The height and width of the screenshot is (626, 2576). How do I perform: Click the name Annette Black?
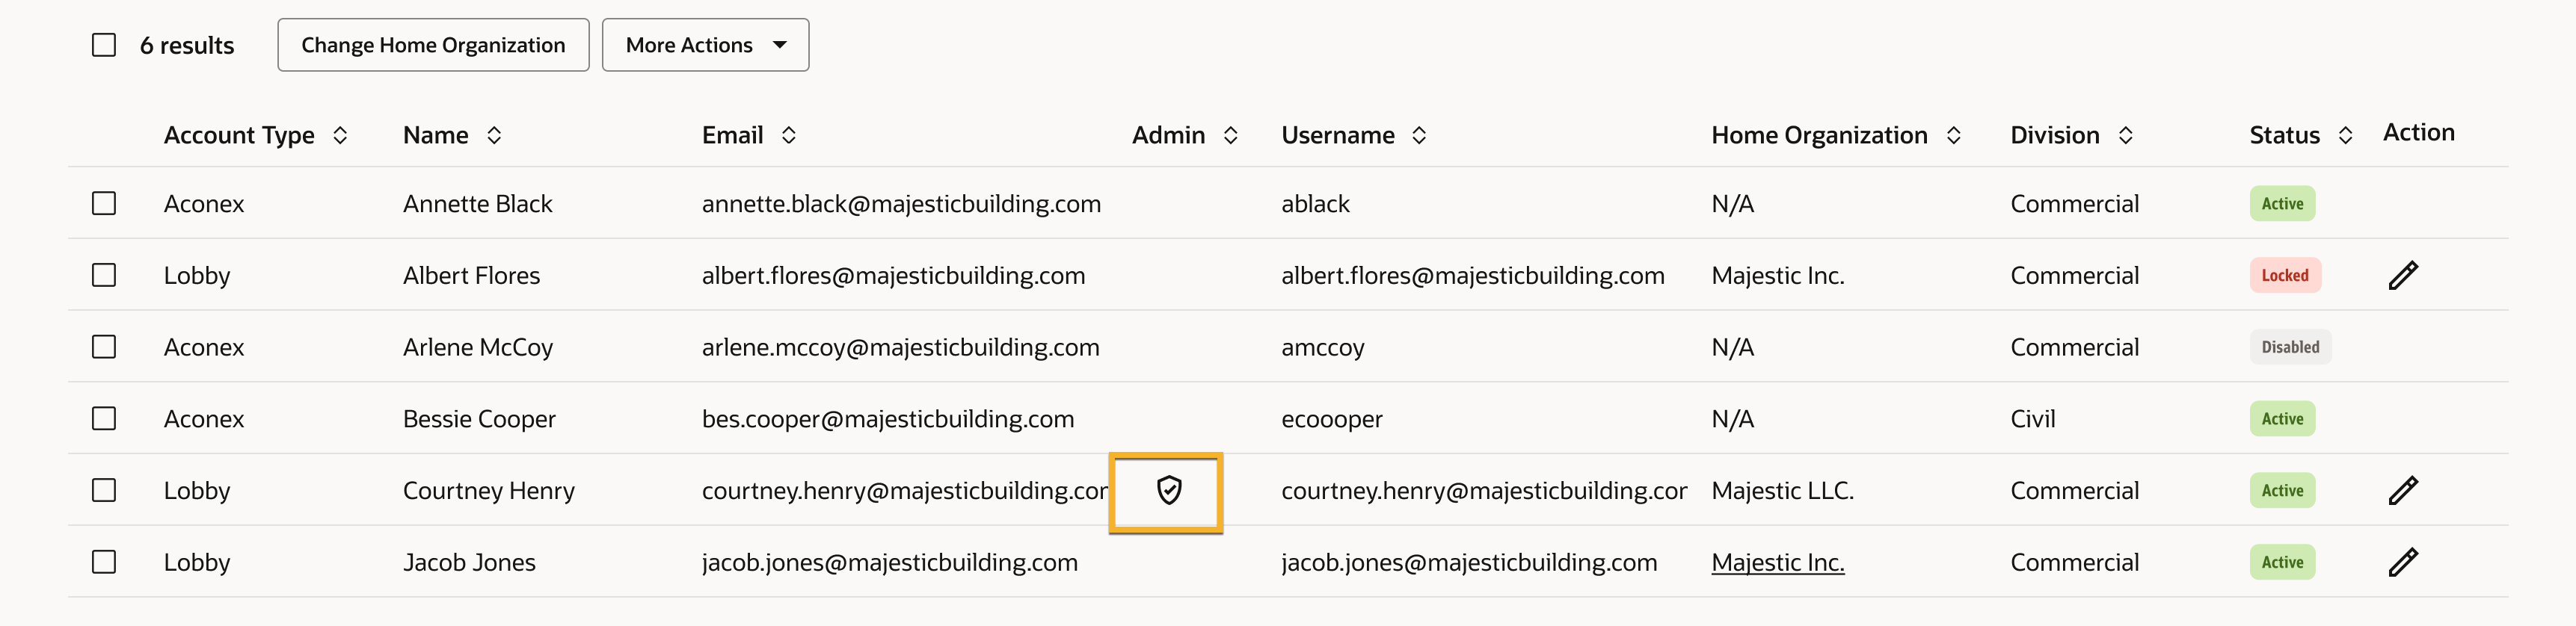[477, 204]
